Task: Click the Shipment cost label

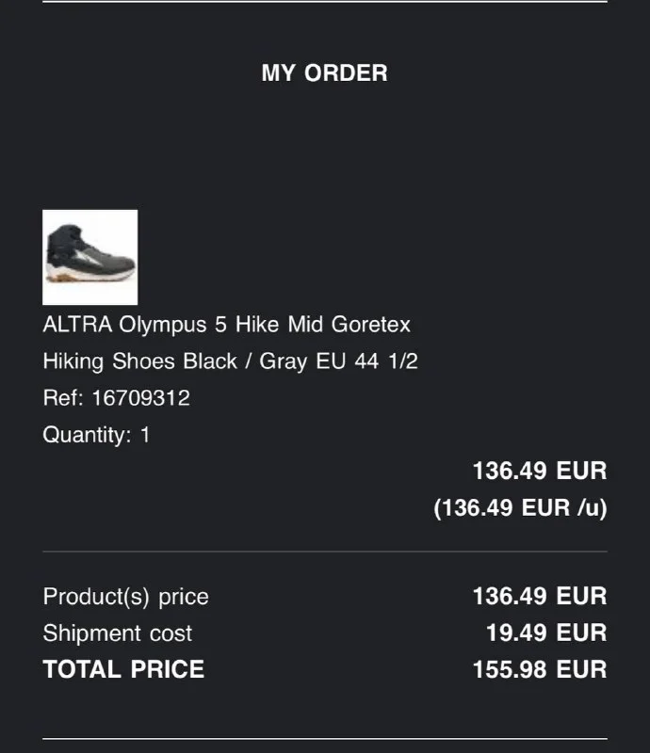Action: tap(117, 633)
